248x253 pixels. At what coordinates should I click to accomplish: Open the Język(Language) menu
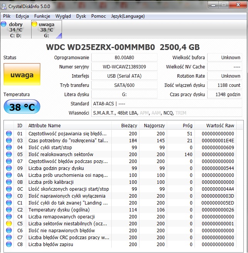[128, 16]
